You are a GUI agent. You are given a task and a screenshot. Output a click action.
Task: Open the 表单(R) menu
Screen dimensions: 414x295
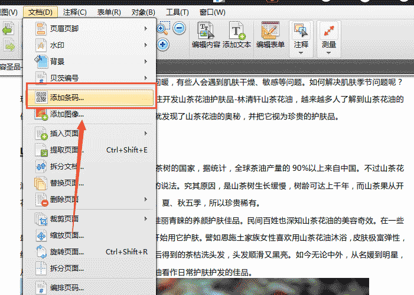click(x=109, y=12)
